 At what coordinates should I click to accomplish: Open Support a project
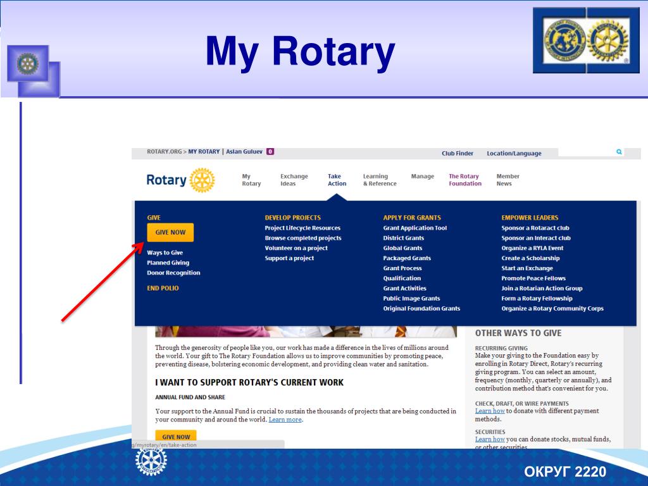(x=289, y=258)
